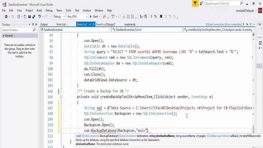Open the Team menu

pos(59,11)
